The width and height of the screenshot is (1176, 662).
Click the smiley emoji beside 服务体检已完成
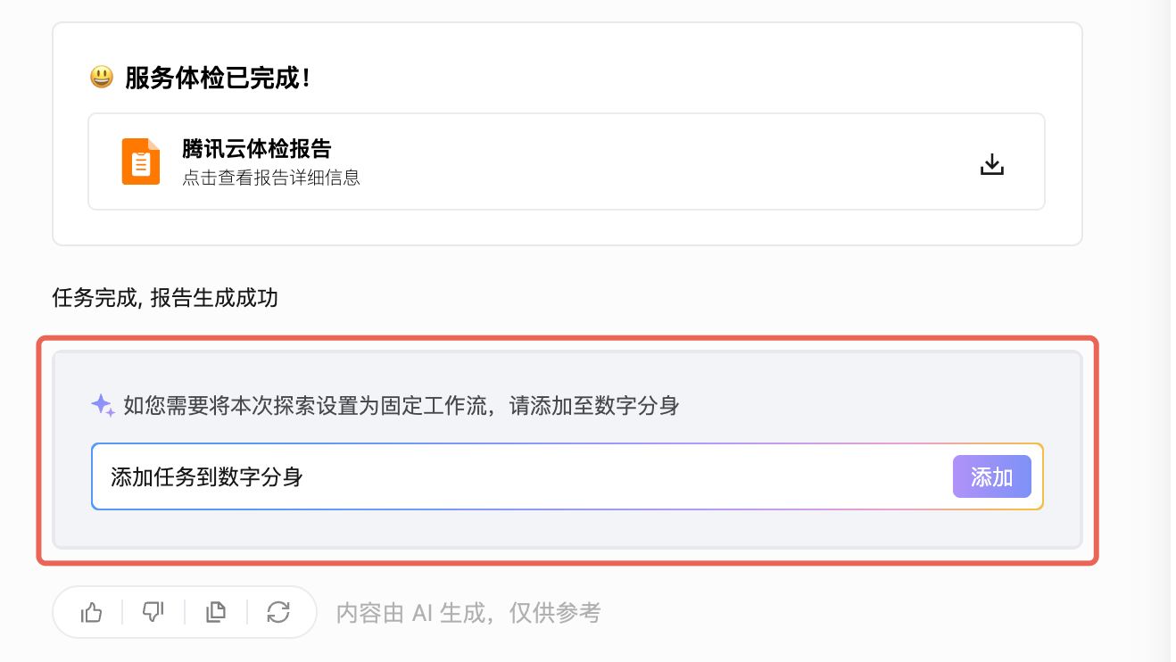102,78
